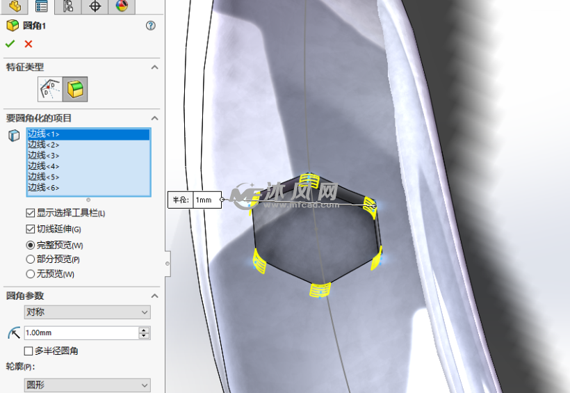The image size is (570, 393).
Task: Select 边线<1> in the list
Action: (88, 134)
